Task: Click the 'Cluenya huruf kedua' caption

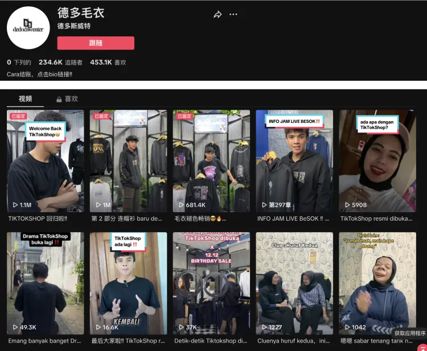Action: click(294, 341)
